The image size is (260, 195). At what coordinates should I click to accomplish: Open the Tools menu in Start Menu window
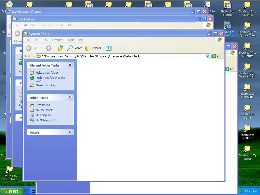coord(59,25)
